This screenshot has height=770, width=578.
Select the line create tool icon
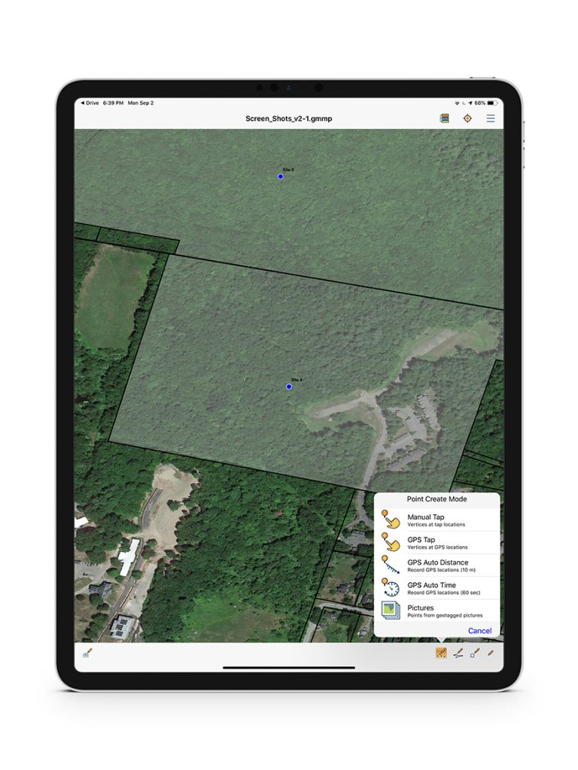coord(458,653)
